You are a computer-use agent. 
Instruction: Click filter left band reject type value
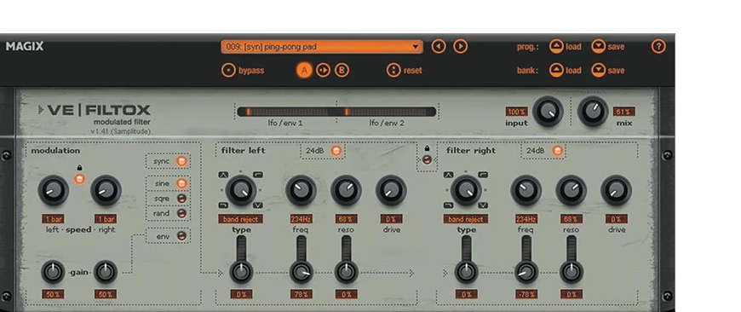click(240, 219)
